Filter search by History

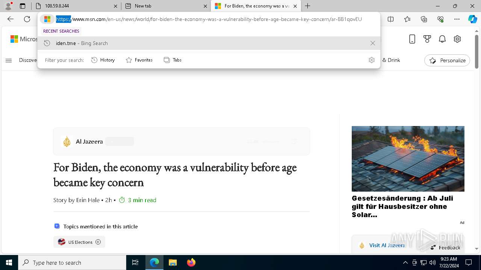coord(103,60)
